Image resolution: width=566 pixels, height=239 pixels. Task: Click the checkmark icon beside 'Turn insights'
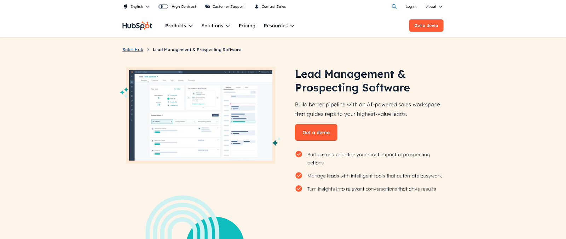[x=299, y=188]
